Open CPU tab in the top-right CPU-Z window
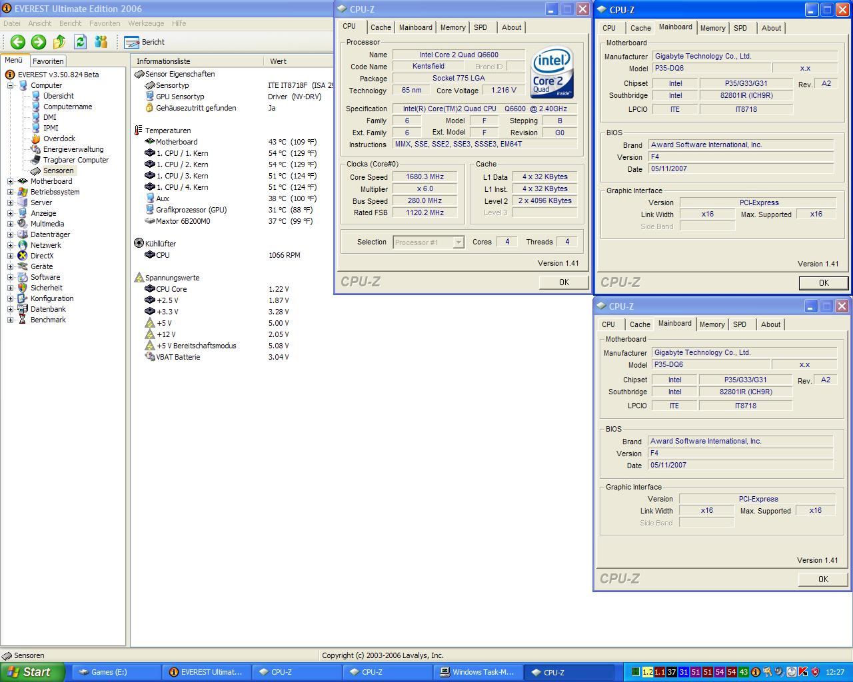Image resolution: width=853 pixels, height=682 pixels. pos(609,28)
